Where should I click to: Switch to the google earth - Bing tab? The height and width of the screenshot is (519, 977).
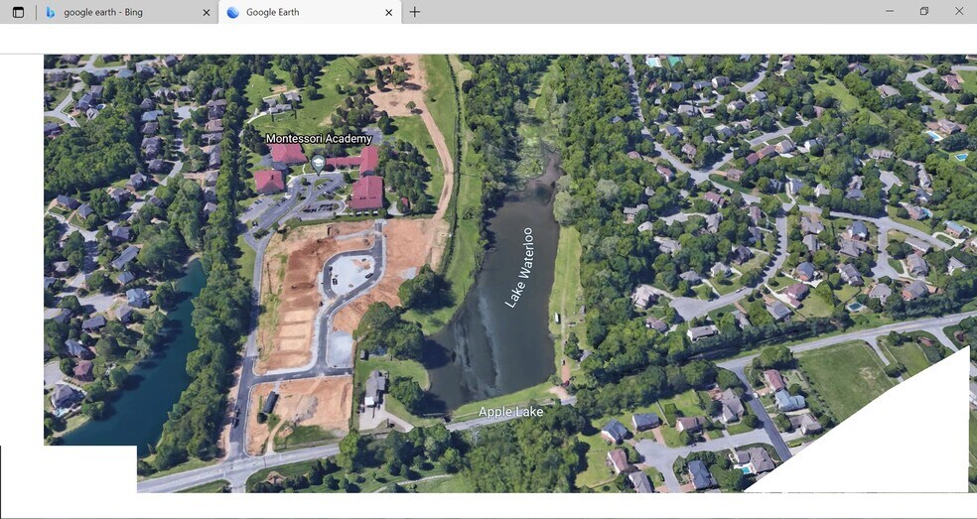[x=124, y=12]
